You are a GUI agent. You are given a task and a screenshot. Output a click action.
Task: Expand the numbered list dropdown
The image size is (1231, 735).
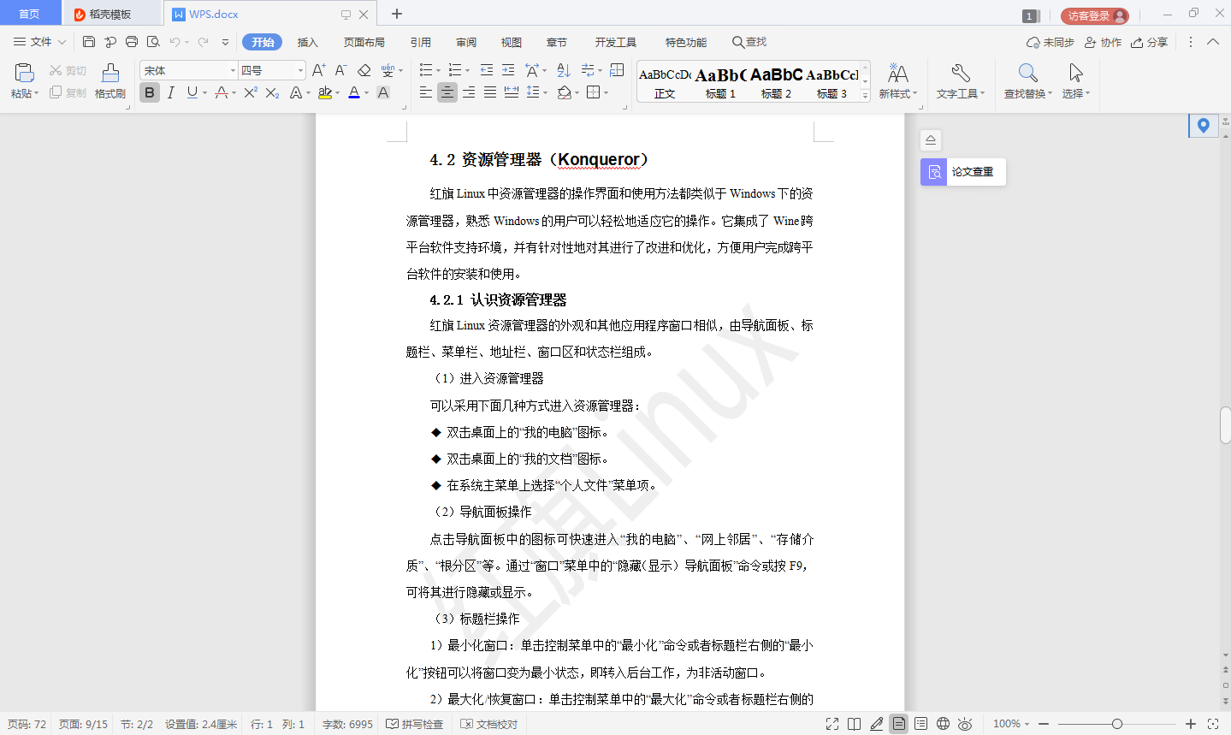[467, 70]
